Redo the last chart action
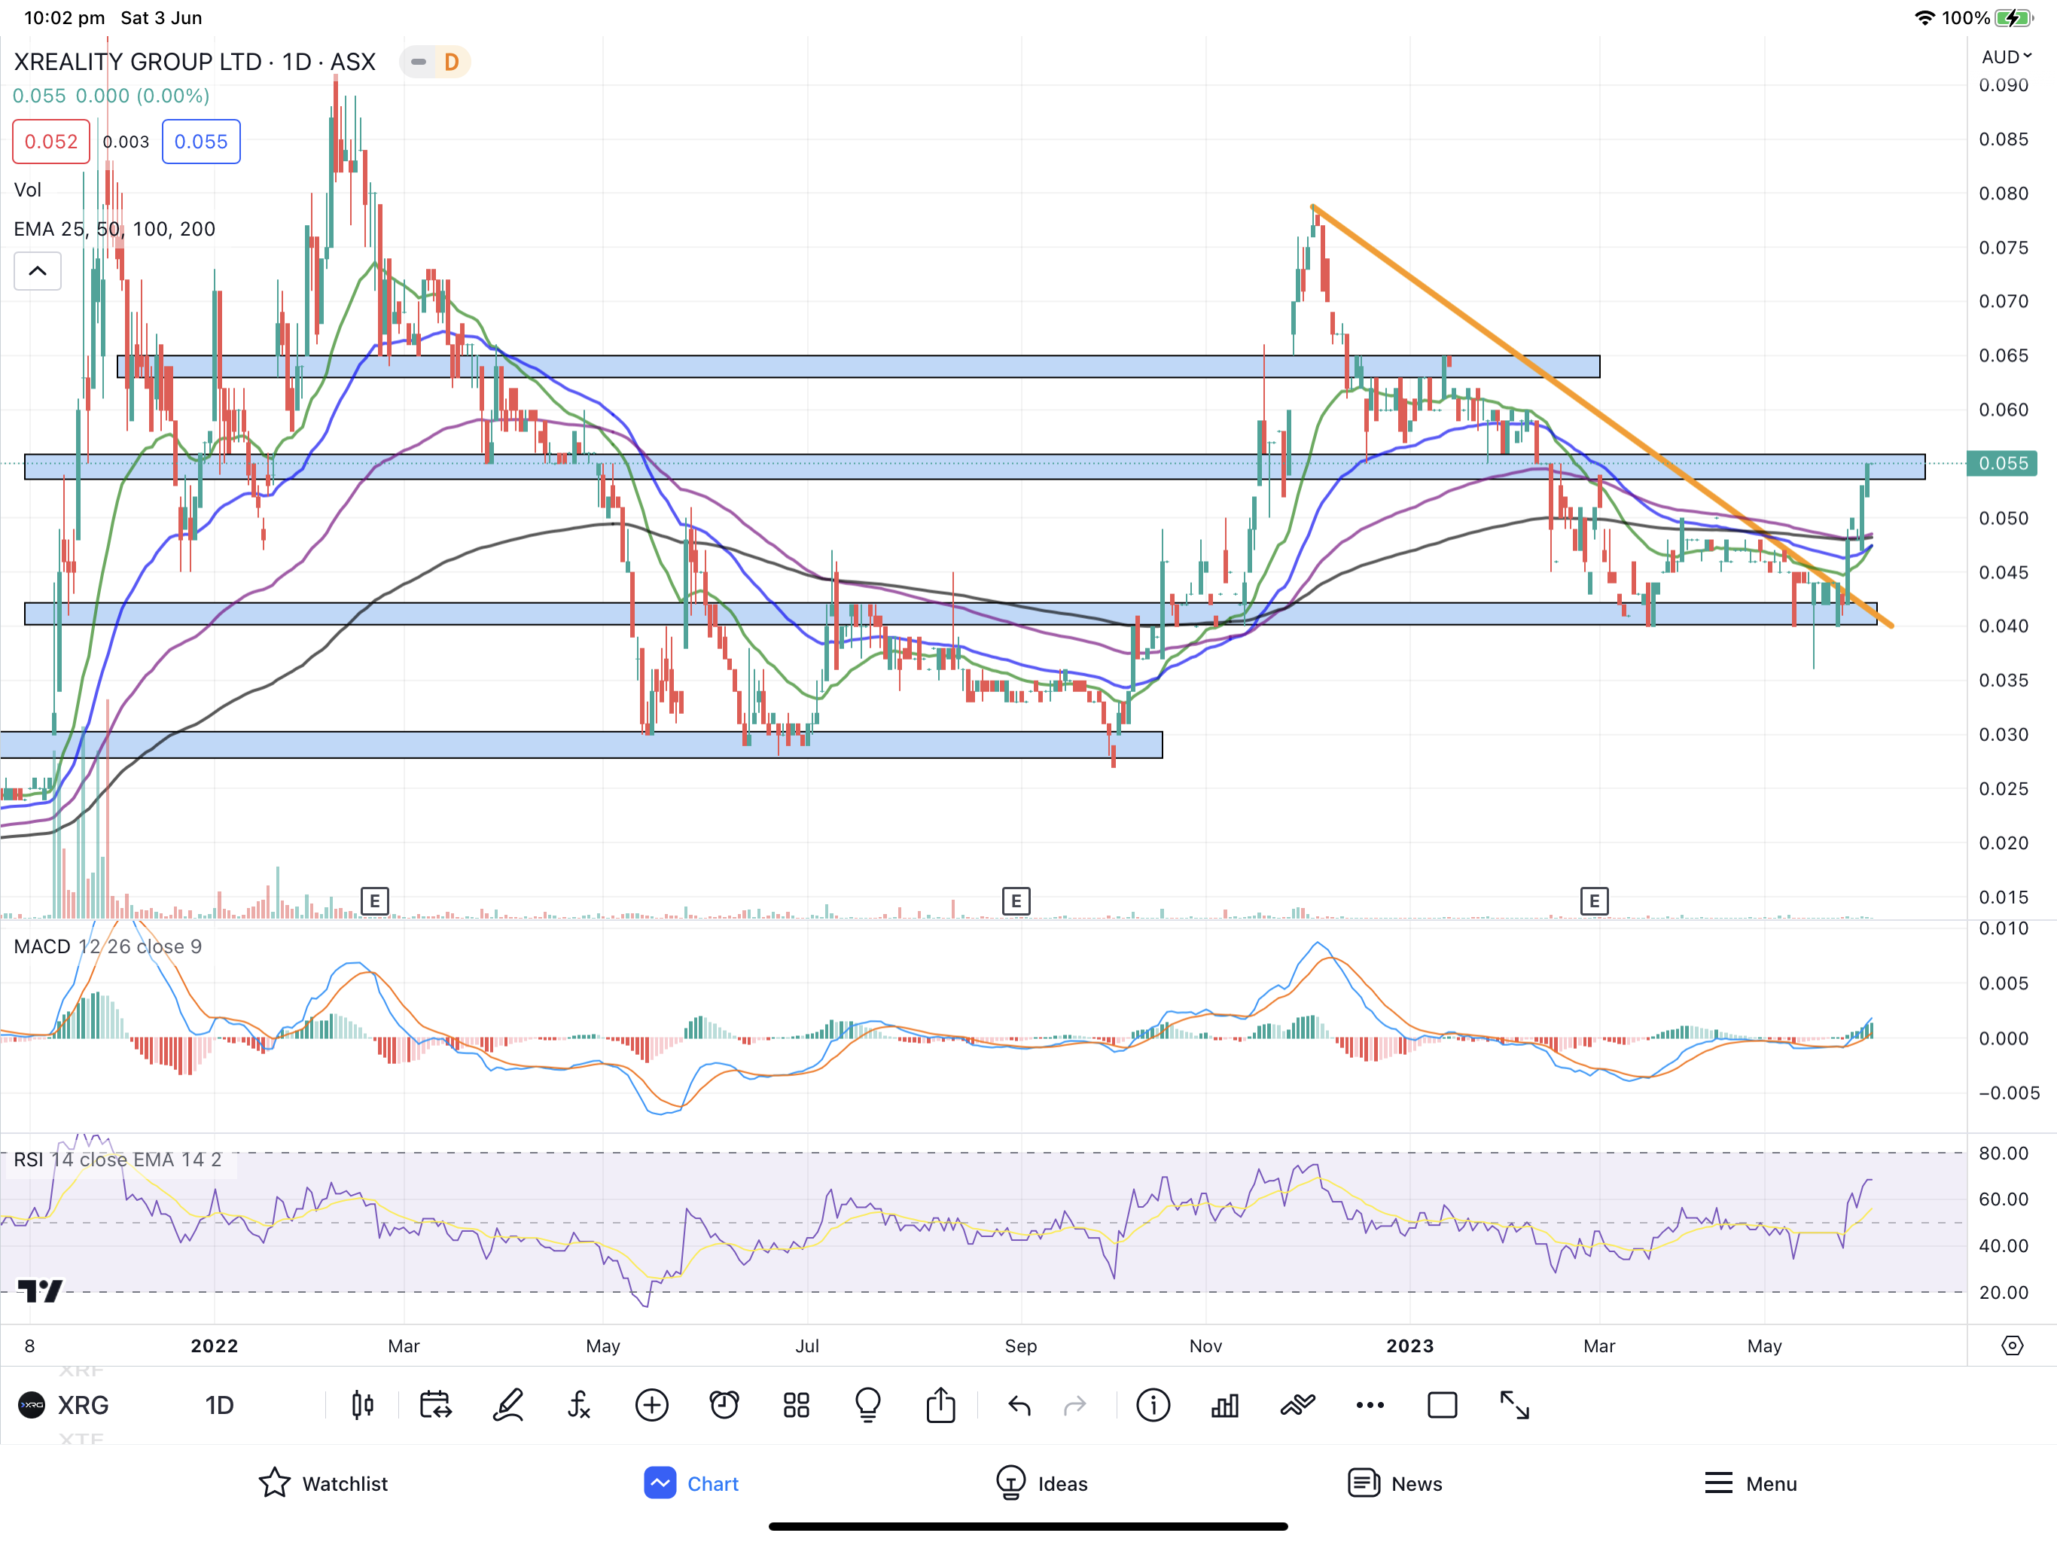Viewport: 2057px width, 1542px height. coord(1075,1405)
